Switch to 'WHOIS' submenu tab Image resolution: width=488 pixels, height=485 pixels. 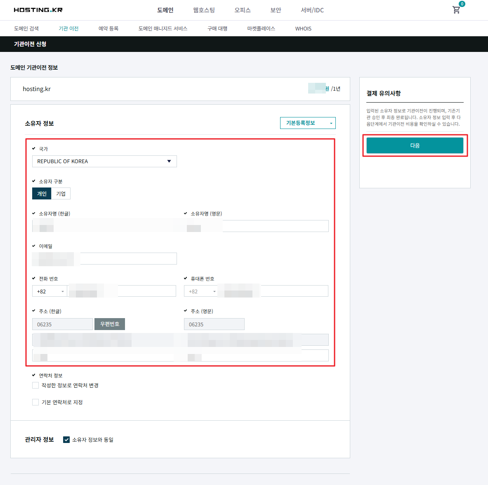pyautogui.click(x=303, y=28)
